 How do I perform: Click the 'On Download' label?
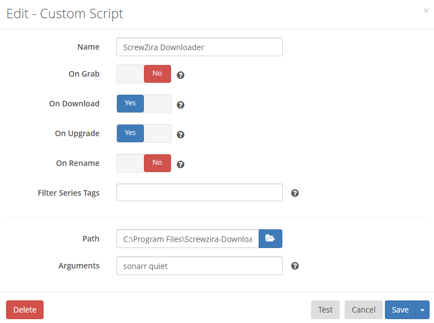(74, 104)
